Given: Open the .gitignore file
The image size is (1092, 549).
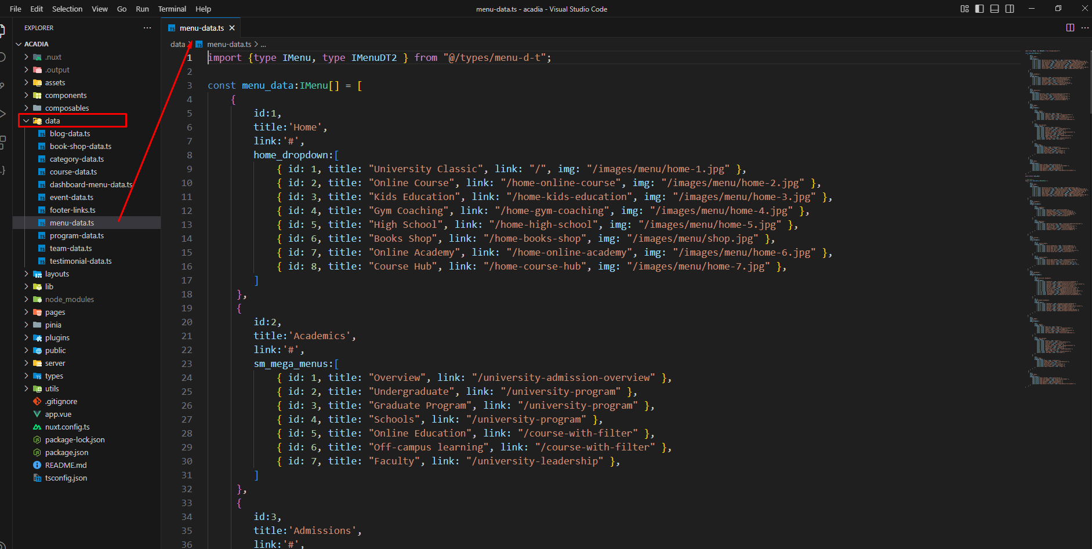Looking at the screenshot, I should (87, 401).
